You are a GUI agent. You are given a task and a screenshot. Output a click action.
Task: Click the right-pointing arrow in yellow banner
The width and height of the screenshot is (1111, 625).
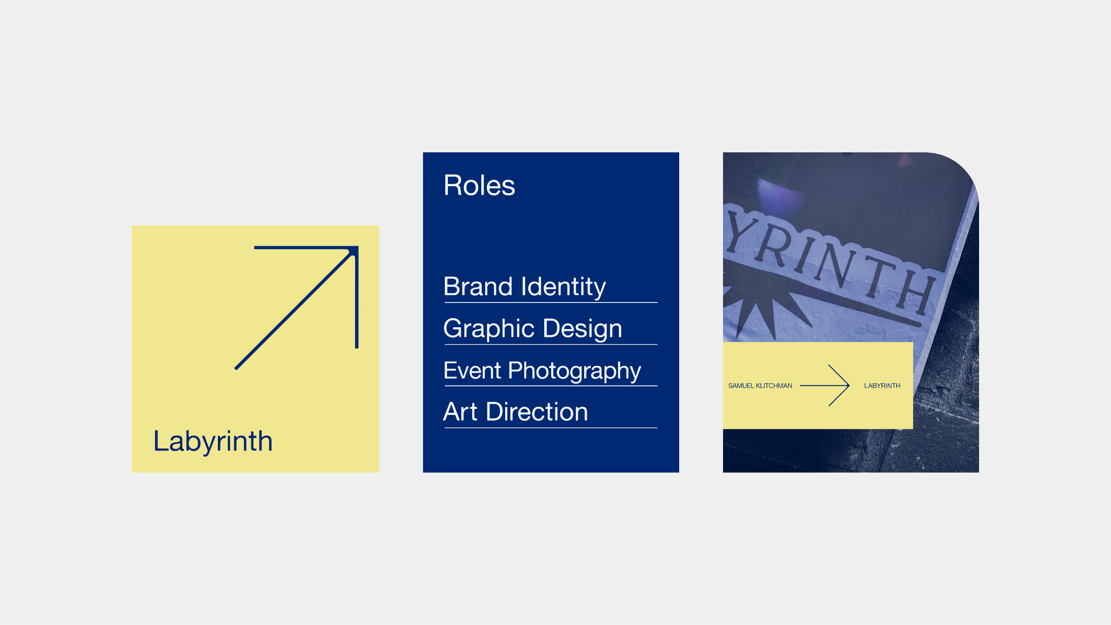click(x=825, y=385)
